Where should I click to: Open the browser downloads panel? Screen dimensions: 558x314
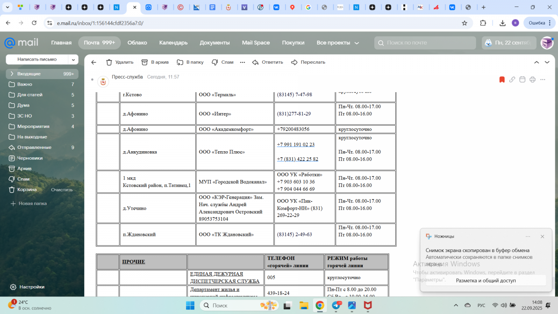click(503, 23)
